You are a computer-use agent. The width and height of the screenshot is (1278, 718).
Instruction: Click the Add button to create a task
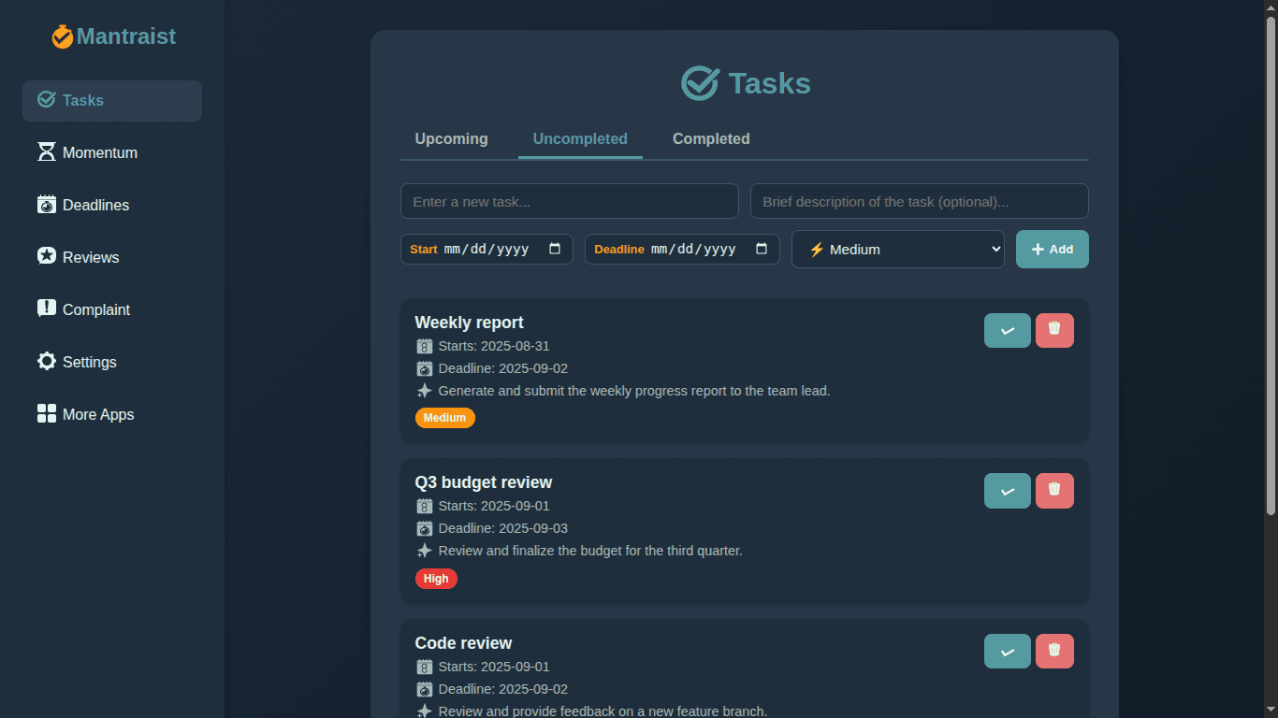(1052, 249)
